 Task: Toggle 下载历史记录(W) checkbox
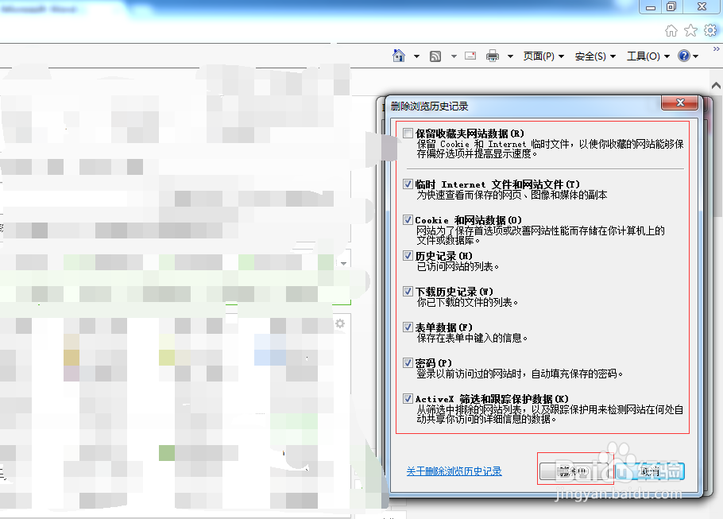point(408,291)
